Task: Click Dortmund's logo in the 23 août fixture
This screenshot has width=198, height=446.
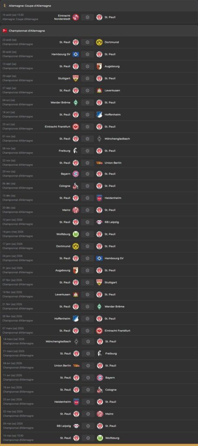Action: point(99,42)
